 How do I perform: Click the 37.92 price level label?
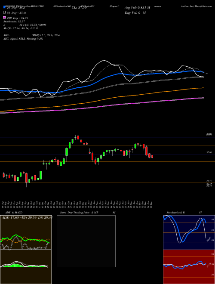point(209,153)
